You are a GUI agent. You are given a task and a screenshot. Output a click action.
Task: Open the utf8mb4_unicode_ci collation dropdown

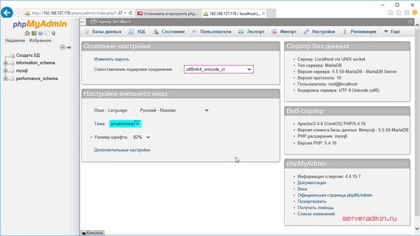pos(219,69)
